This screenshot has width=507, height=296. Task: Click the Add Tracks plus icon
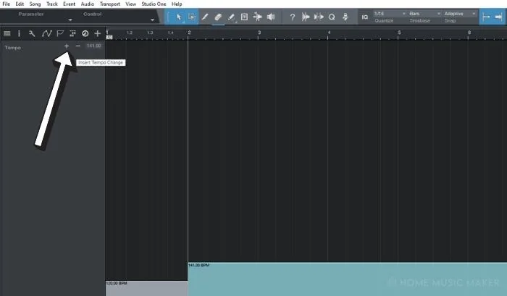pyautogui.click(x=97, y=33)
